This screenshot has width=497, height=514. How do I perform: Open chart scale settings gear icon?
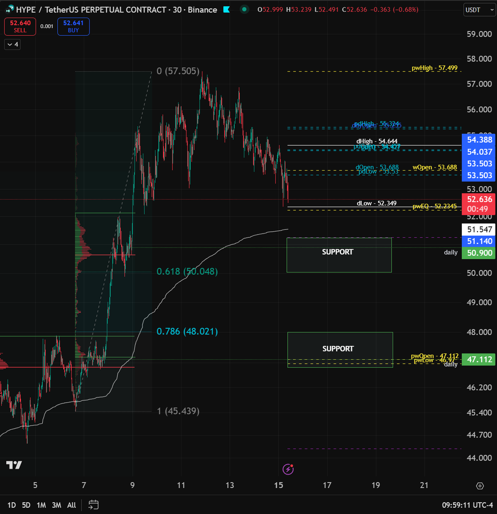tap(480, 486)
